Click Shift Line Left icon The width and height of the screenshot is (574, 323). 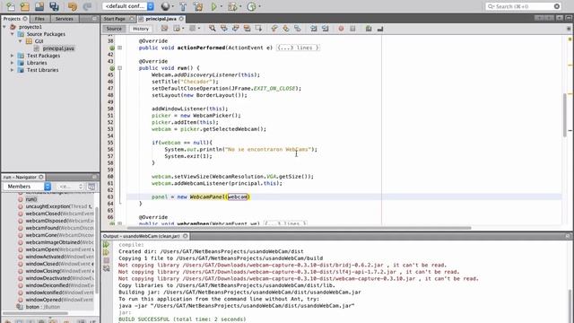pos(314,29)
